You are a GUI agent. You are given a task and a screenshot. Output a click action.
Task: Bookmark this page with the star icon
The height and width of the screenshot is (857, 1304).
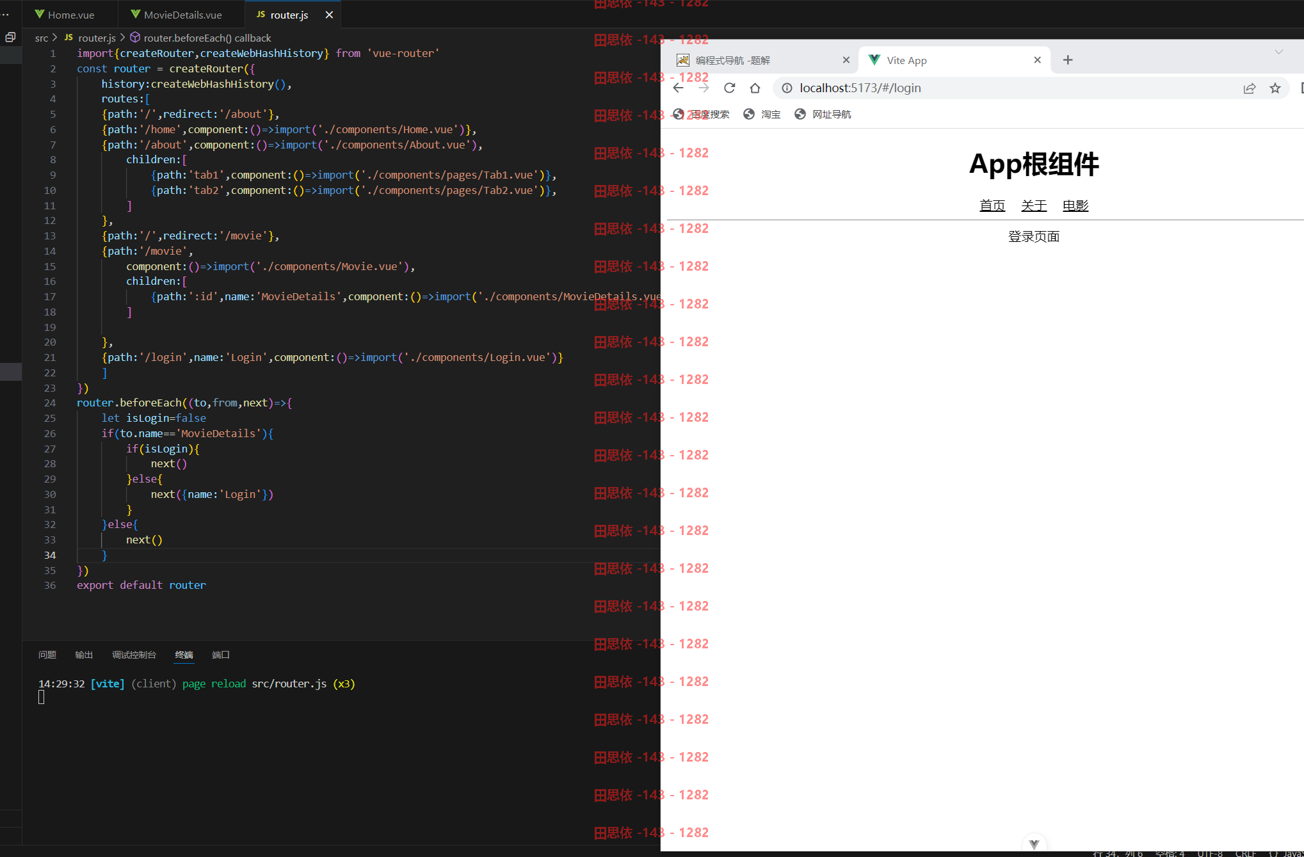(x=1275, y=88)
